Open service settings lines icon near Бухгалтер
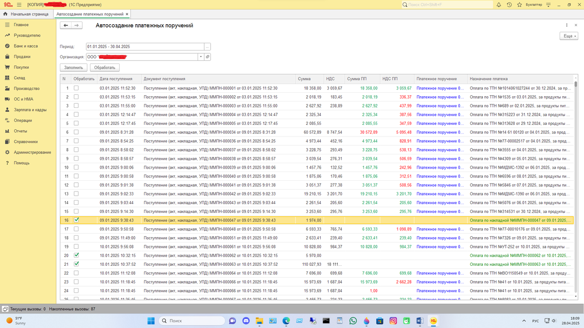Image resolution: width=584 pixels, height=328 pixels. coord(547,4)
